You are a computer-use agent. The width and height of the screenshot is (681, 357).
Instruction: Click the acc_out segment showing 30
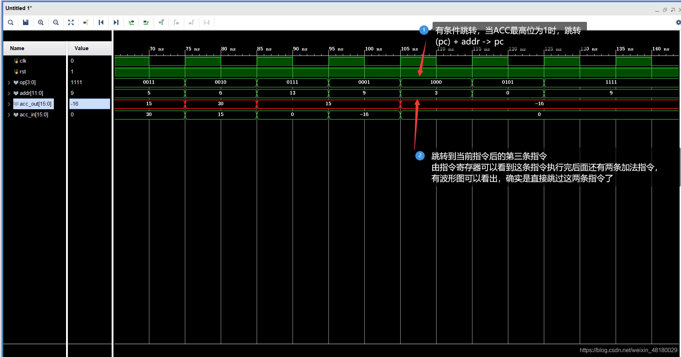click(x=221, y=104)
